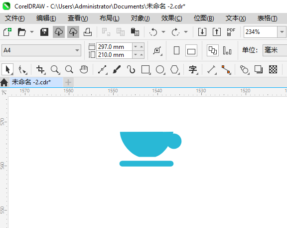Click the page height 210.0 mm field
The image size is (287, 228).
[114, 55]
